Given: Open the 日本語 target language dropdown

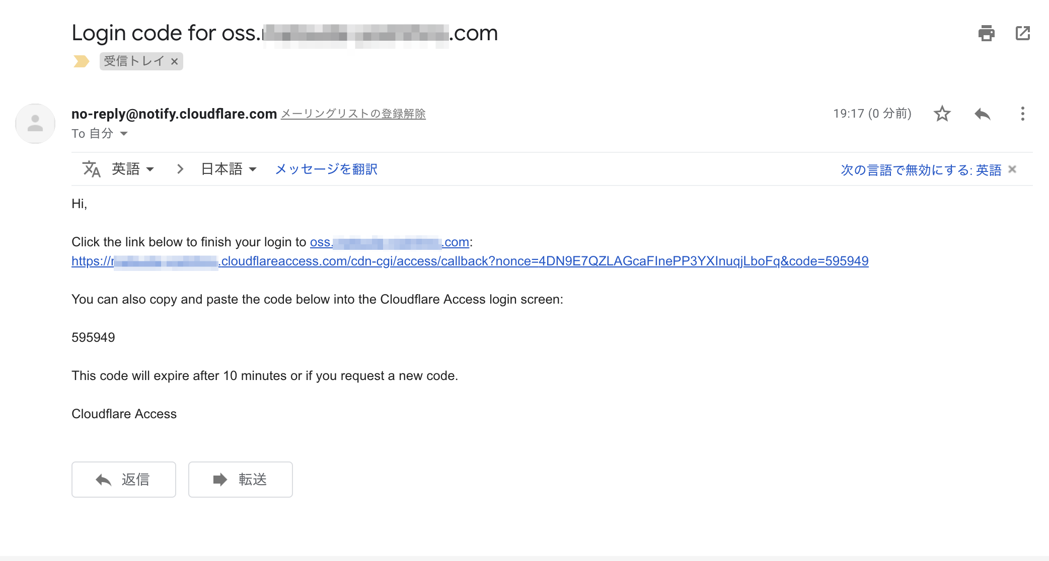Looking at the screenshot, I should 229,169.
